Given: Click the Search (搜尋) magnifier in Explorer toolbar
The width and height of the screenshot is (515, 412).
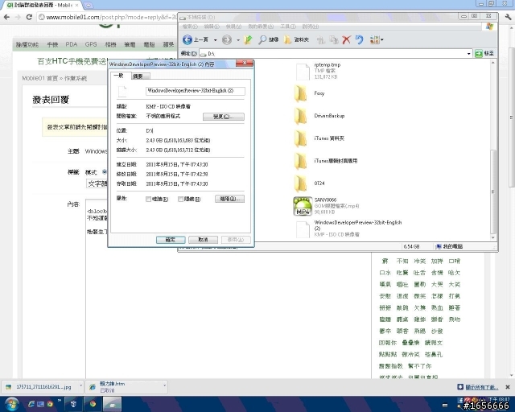Looking at the screenshot, I should 268,39.
